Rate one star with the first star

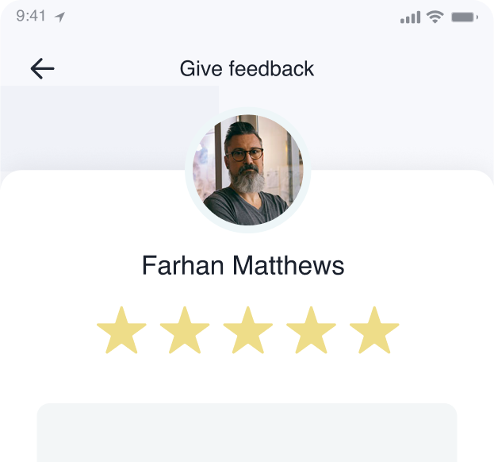coord(121,330)
